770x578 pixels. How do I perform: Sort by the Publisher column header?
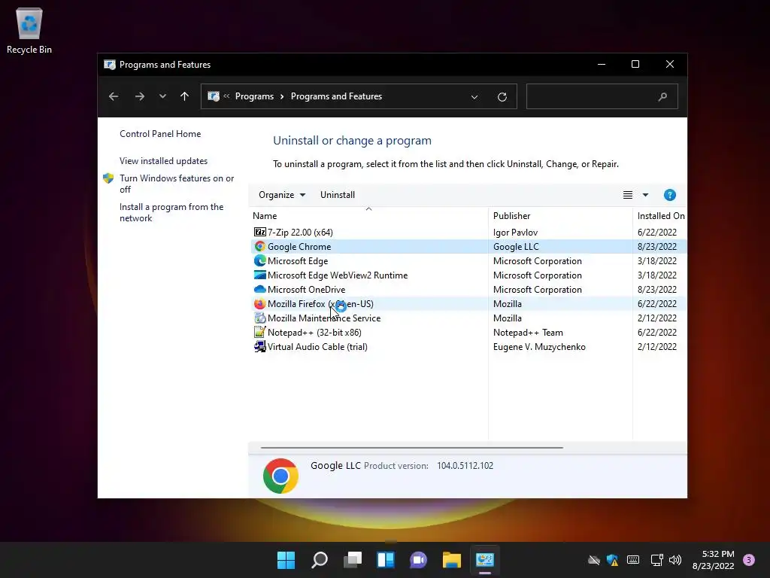click(560, 215)
